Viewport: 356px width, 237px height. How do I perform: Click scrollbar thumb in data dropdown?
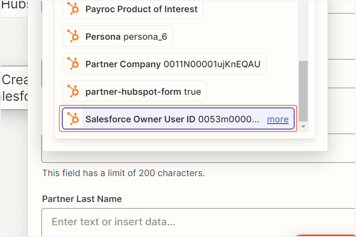tap(303, 91)
